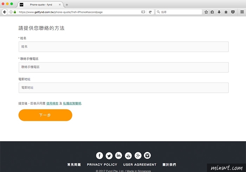Open the USER AGREEMENT footer link
The image size is (246, 172).
click(x=140, y=165)
